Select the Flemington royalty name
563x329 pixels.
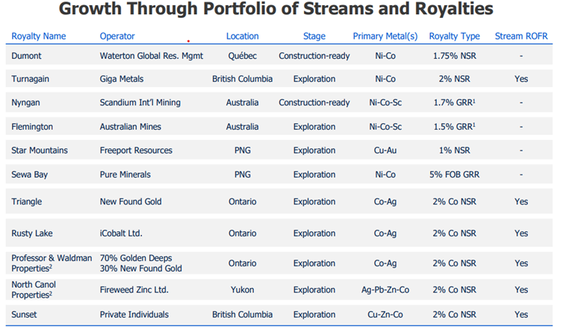click(x=32, y=127)
